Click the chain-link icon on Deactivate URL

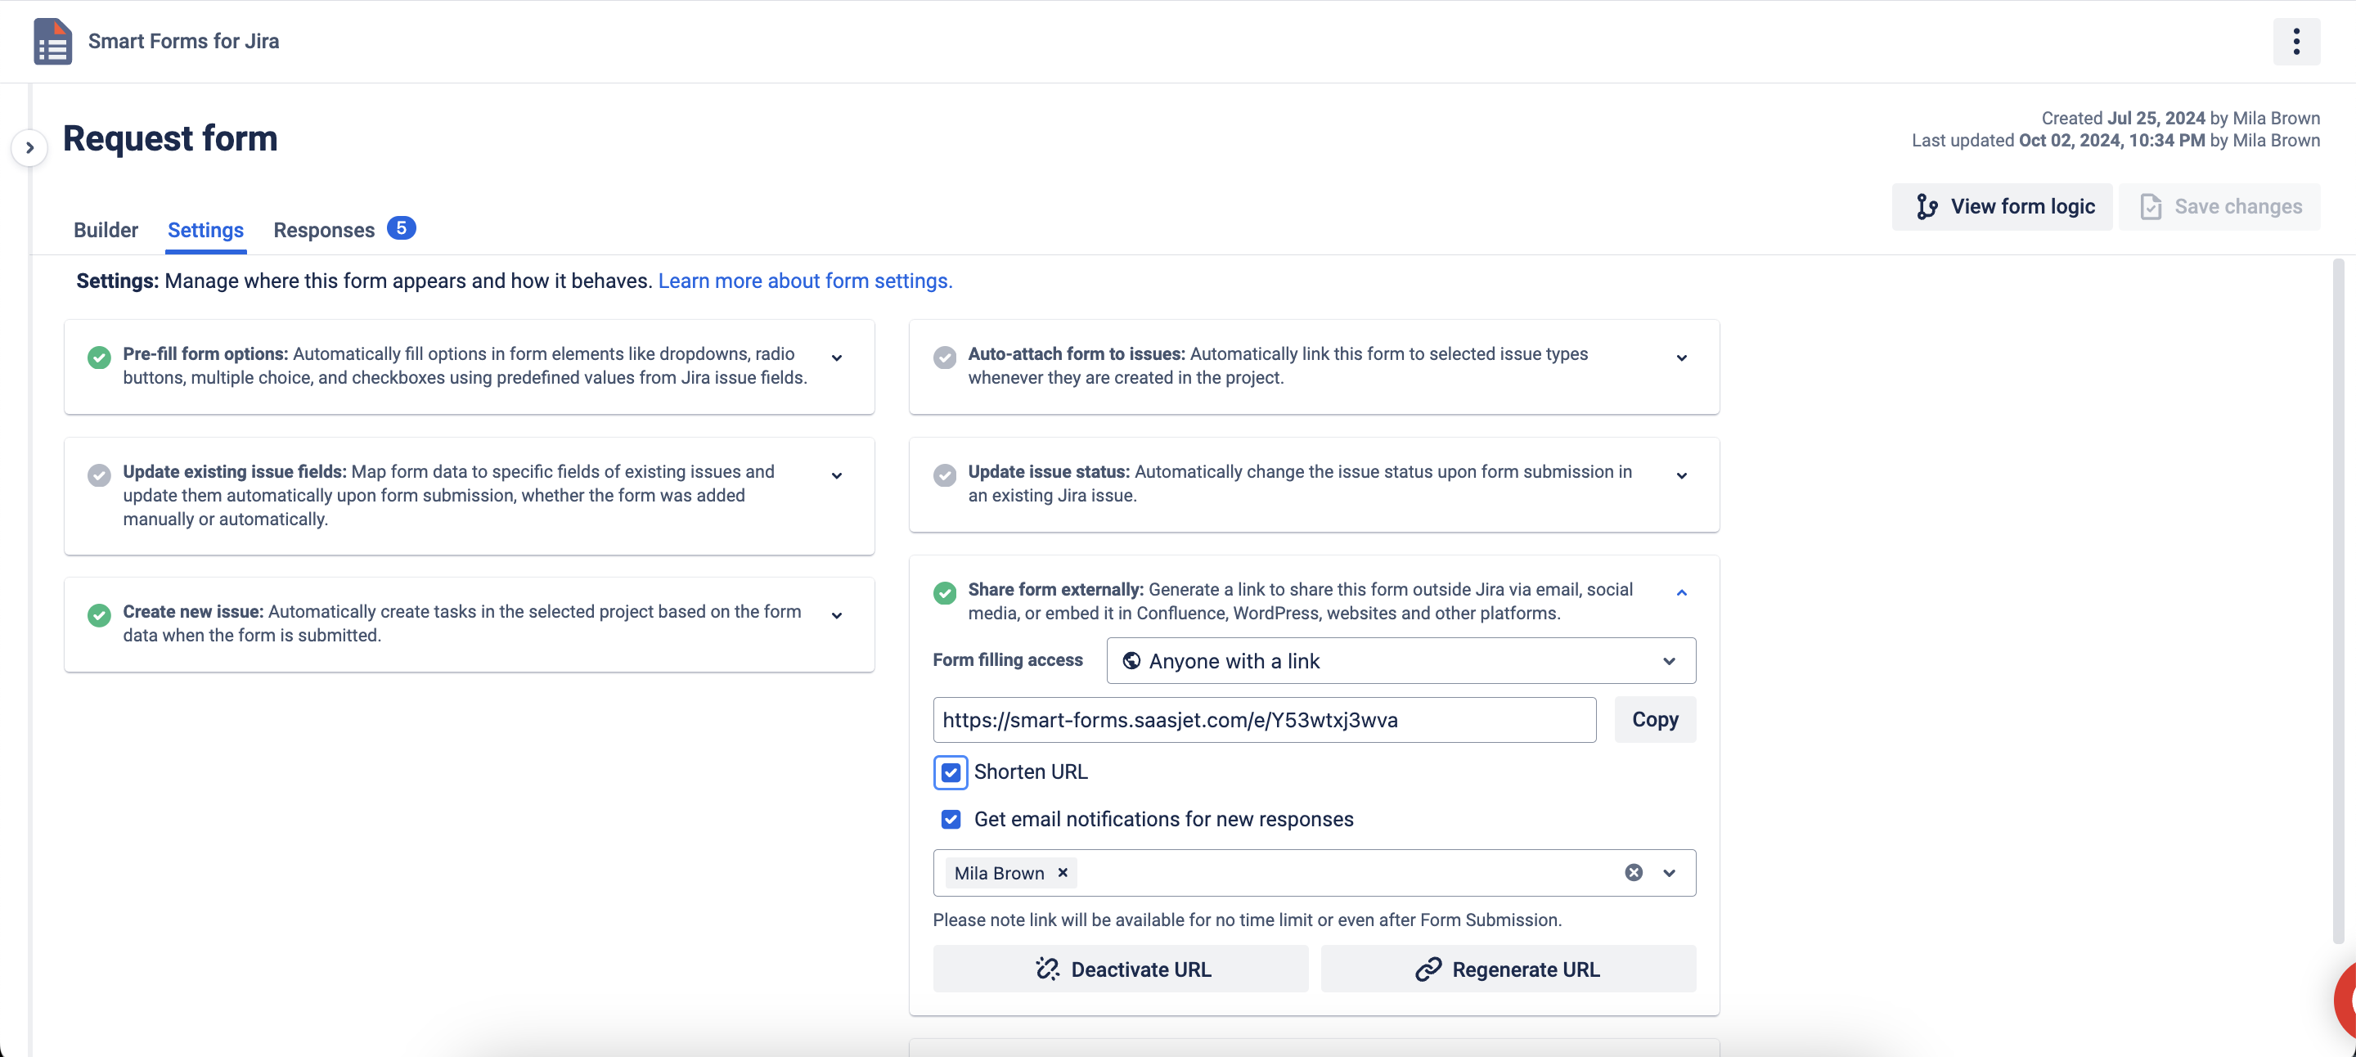[1048, 969]
